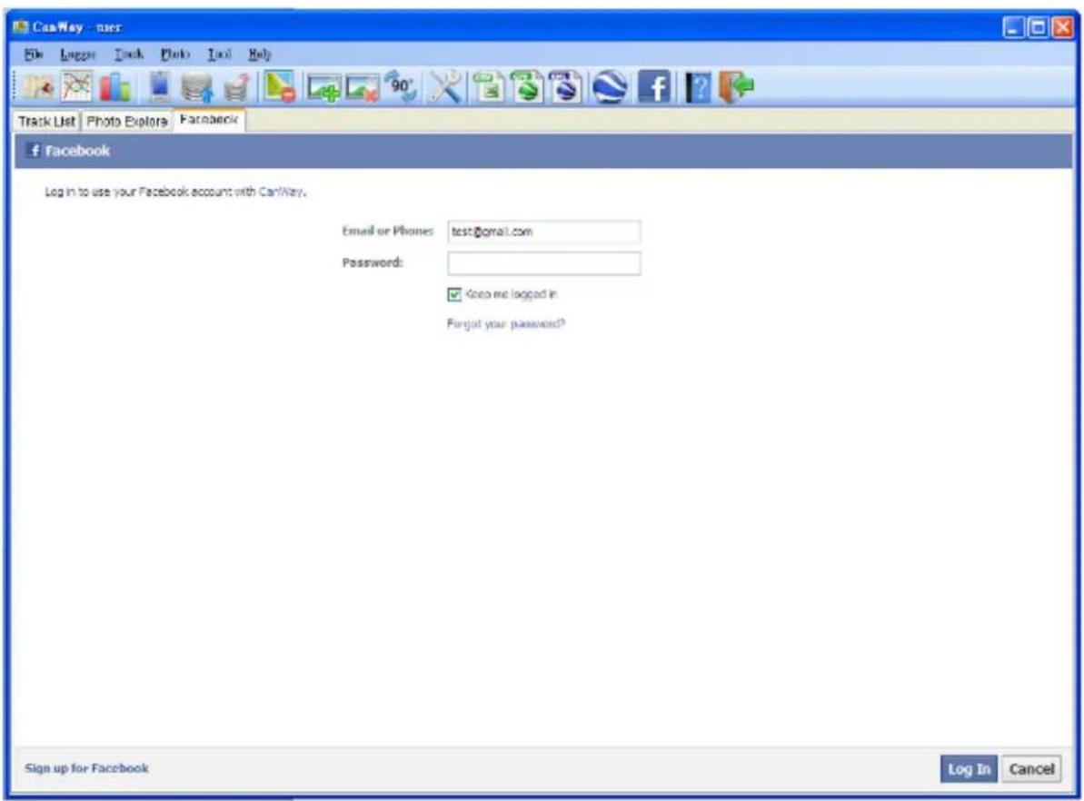Open the Sign up for Facebook link
Image resolution: width=1084 pixels, height=801 pixels.
(86, 767)
